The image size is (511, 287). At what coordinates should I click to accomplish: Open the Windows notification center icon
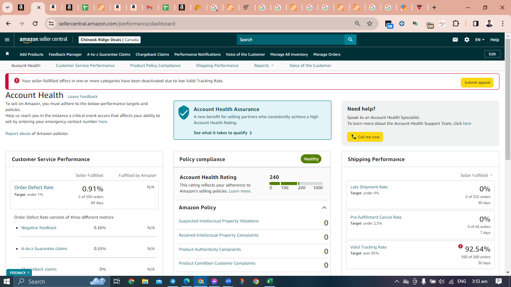click(499, 281)
